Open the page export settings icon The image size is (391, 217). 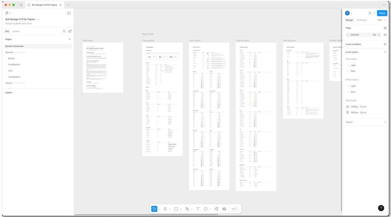pyautogui.click(x=385, y=28)
